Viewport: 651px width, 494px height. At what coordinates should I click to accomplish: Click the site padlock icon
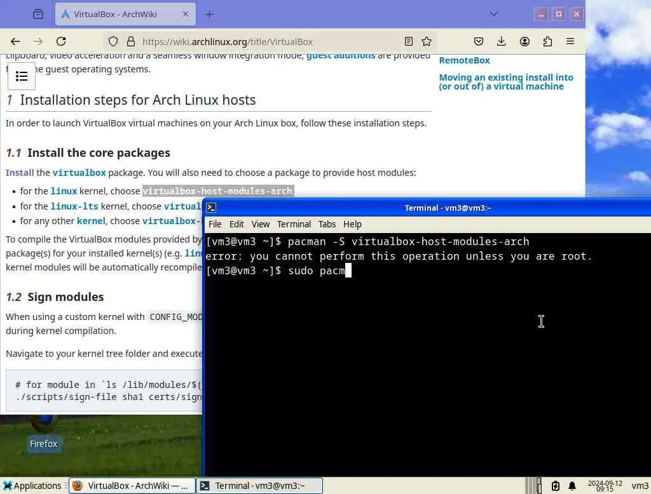131,41
